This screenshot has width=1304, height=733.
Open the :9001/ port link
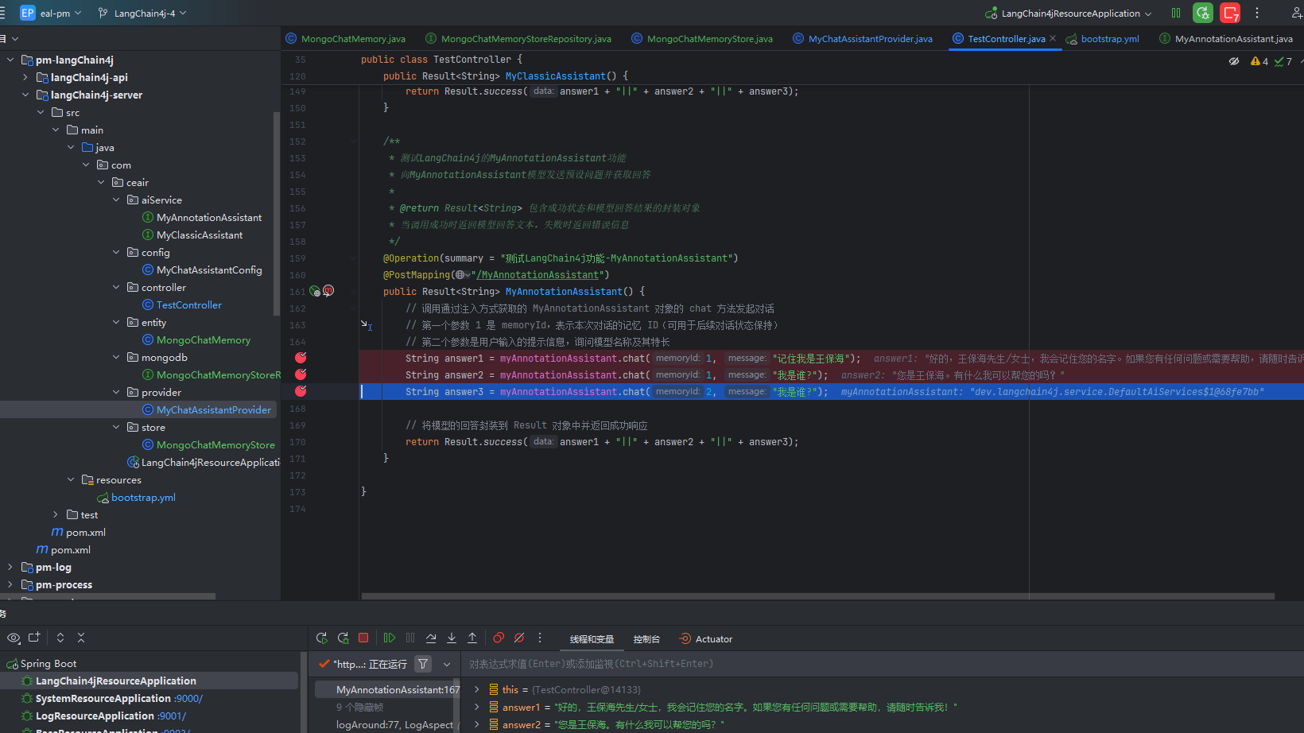pyautogui.click(x=172, y=716)
